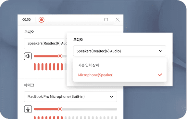Select the 기본 입력 장치 option
Screen dimensions: 187x119
pos(119,65)
